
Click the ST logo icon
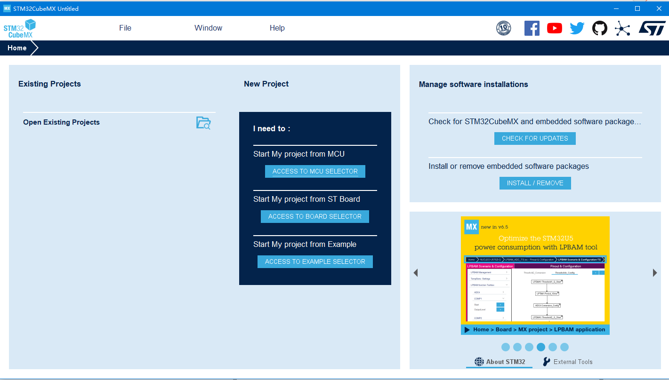pos(652,28)
